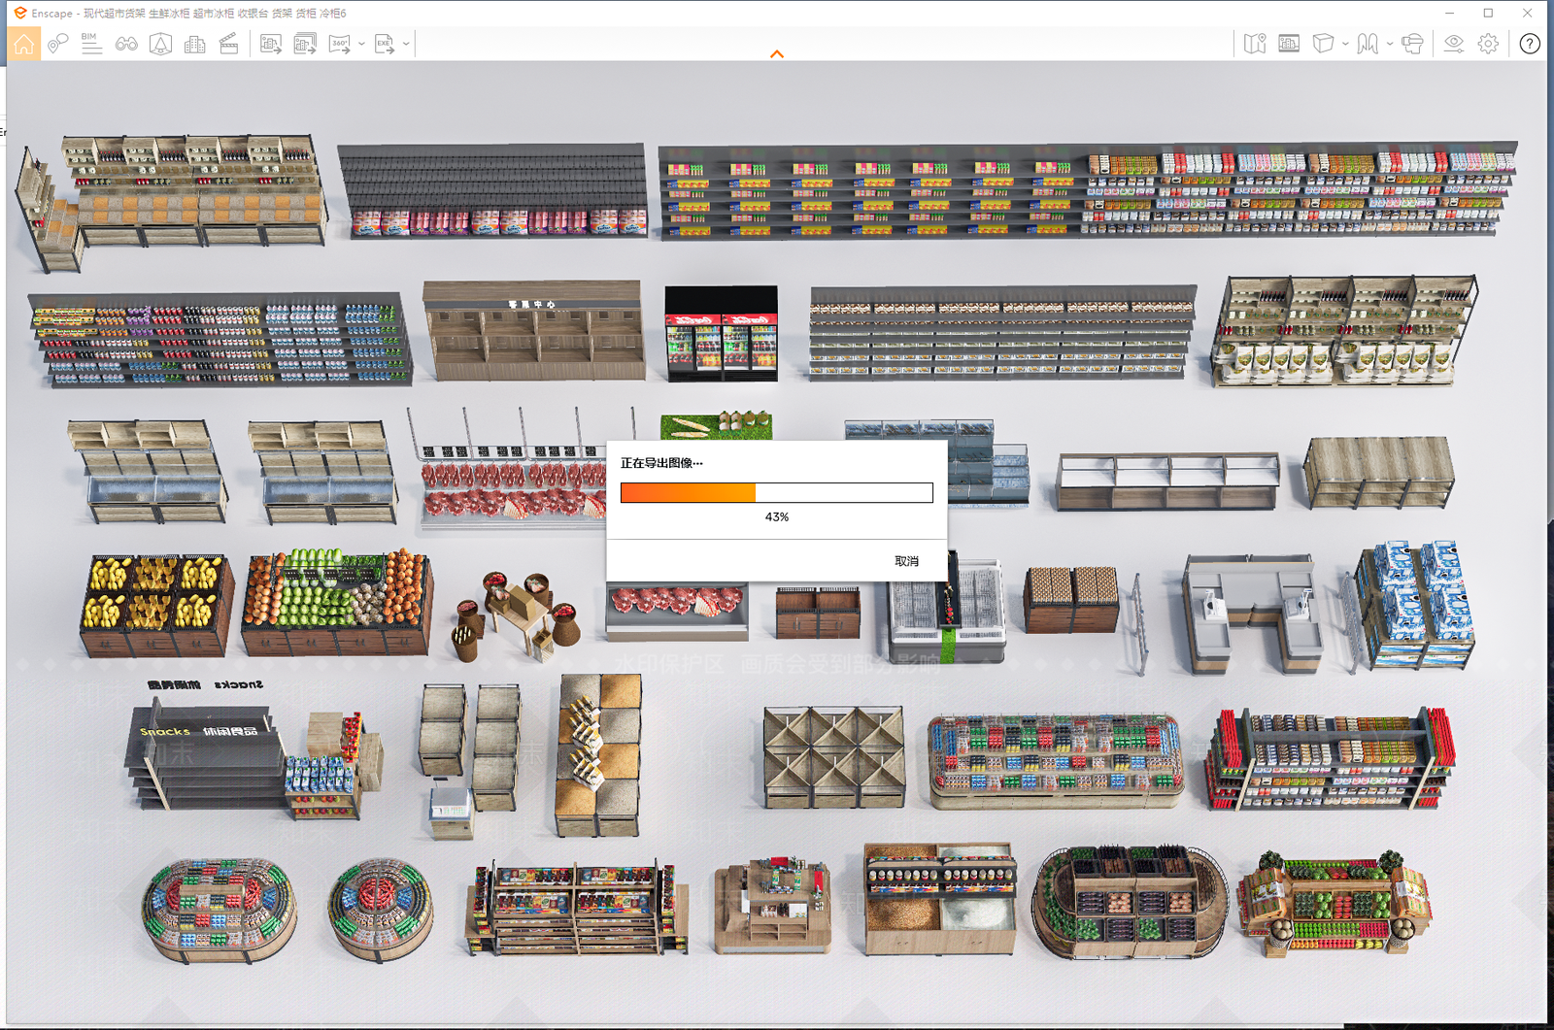The width and height of the screenshot is (1554, 1030).
Task: Export a 360° mono panorama
Action: pos(340,44)
